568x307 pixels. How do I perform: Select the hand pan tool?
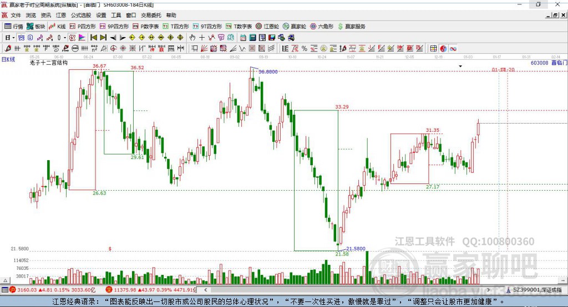192,38
